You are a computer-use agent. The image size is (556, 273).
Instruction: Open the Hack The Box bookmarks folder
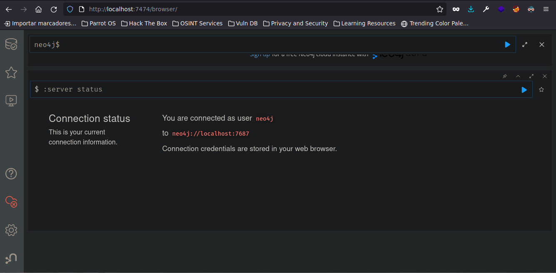tap(144, 23)
